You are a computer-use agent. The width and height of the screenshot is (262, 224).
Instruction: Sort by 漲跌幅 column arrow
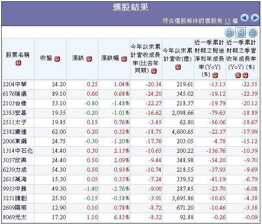pyautogui.click(x=124, y=59)
